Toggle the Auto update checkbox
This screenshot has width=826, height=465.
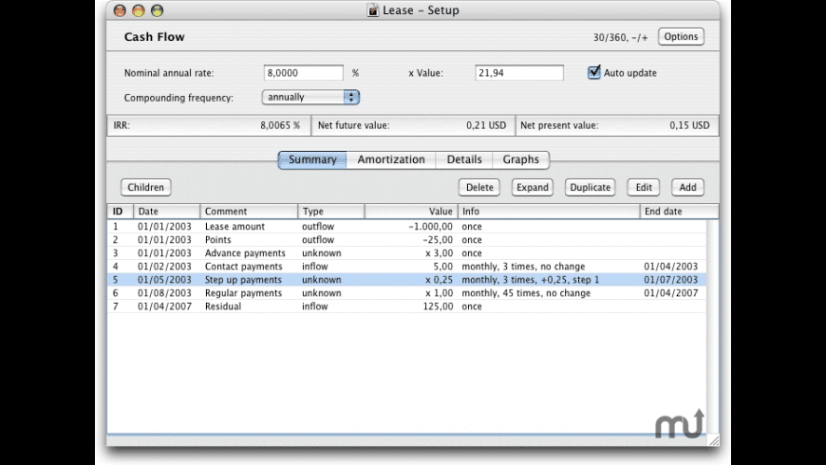tap(594, 73)
